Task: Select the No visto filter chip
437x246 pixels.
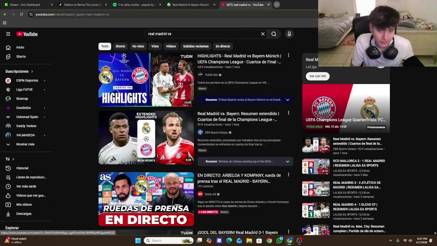Action: 138,46
